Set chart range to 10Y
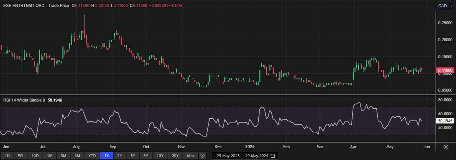The height and width of the screenshot is (160, 456). click(x=160, y=156)
